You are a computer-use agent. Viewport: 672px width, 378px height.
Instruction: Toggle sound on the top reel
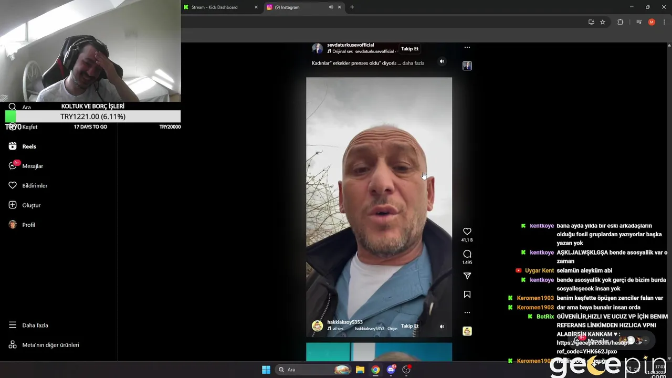(x=442, y=61)
